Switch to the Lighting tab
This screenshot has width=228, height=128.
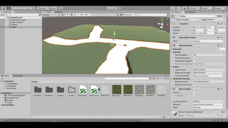(x=190, y=12)
